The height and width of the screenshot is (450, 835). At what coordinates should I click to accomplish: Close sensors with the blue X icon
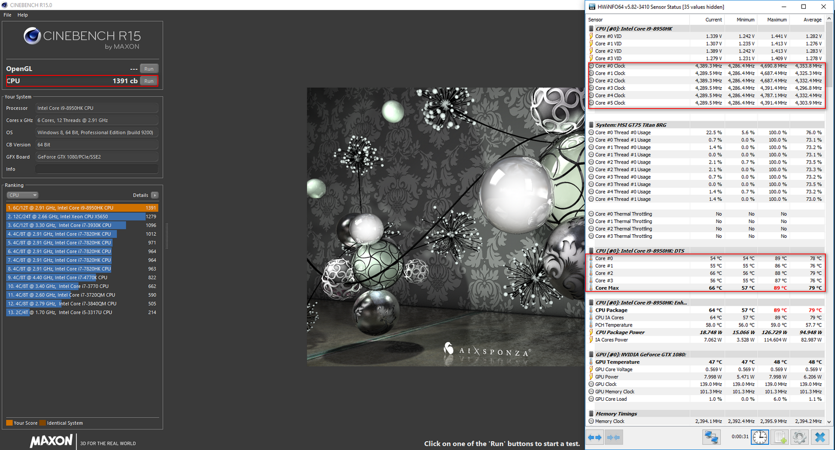820,437
